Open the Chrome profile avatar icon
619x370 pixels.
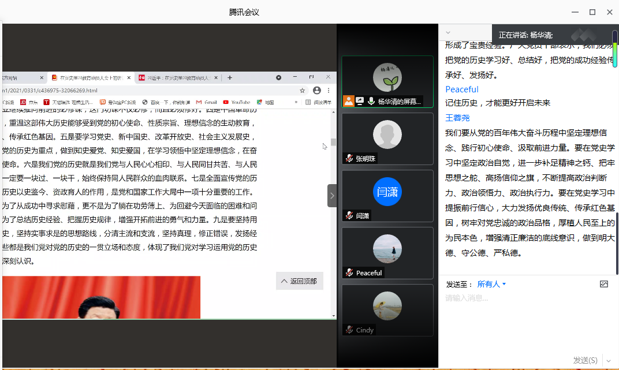click(317, 91)
